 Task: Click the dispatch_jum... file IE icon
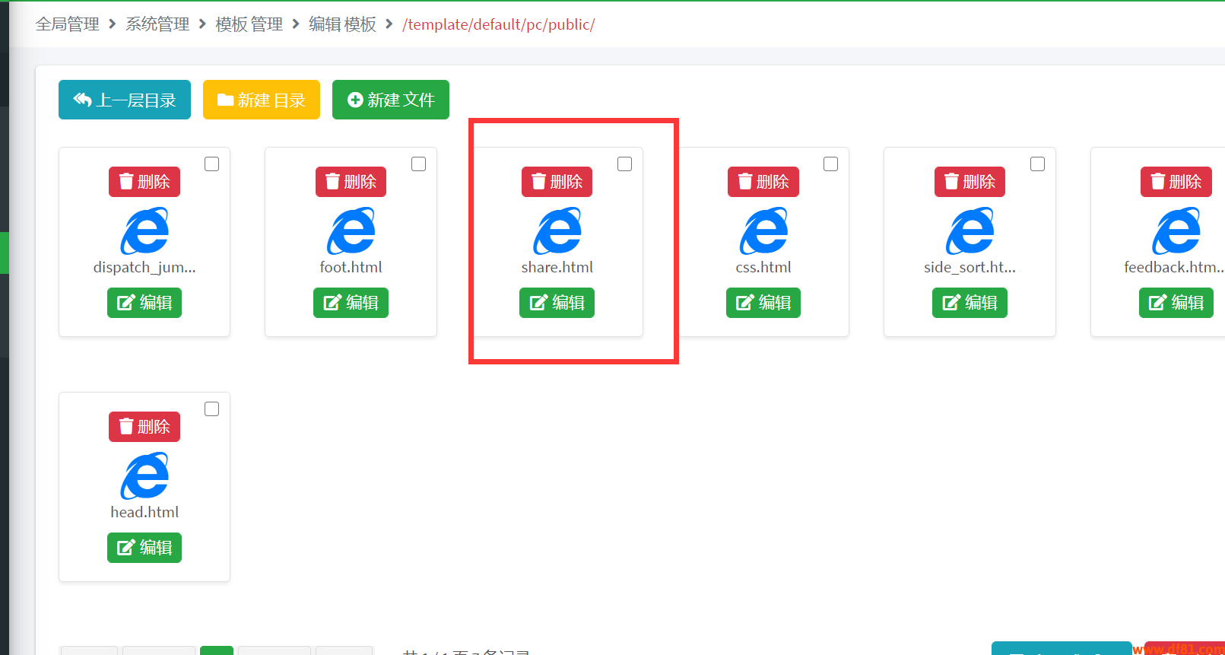pyautogui.click(x=144, y=231)
